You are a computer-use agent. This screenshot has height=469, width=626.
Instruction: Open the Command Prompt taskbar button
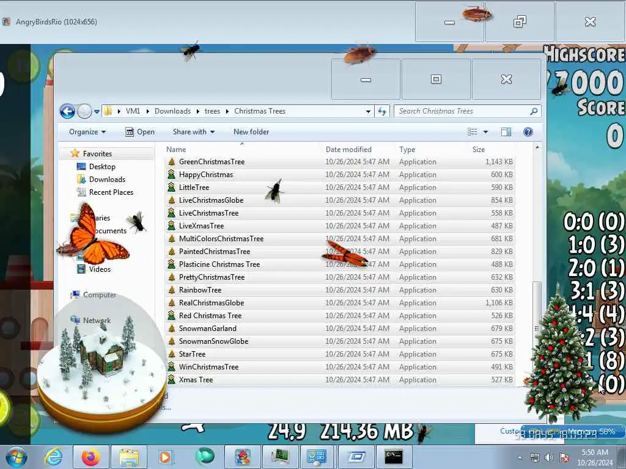tap(394, 457)
